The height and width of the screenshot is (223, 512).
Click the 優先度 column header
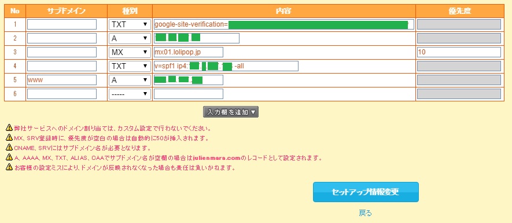point(460,11)
